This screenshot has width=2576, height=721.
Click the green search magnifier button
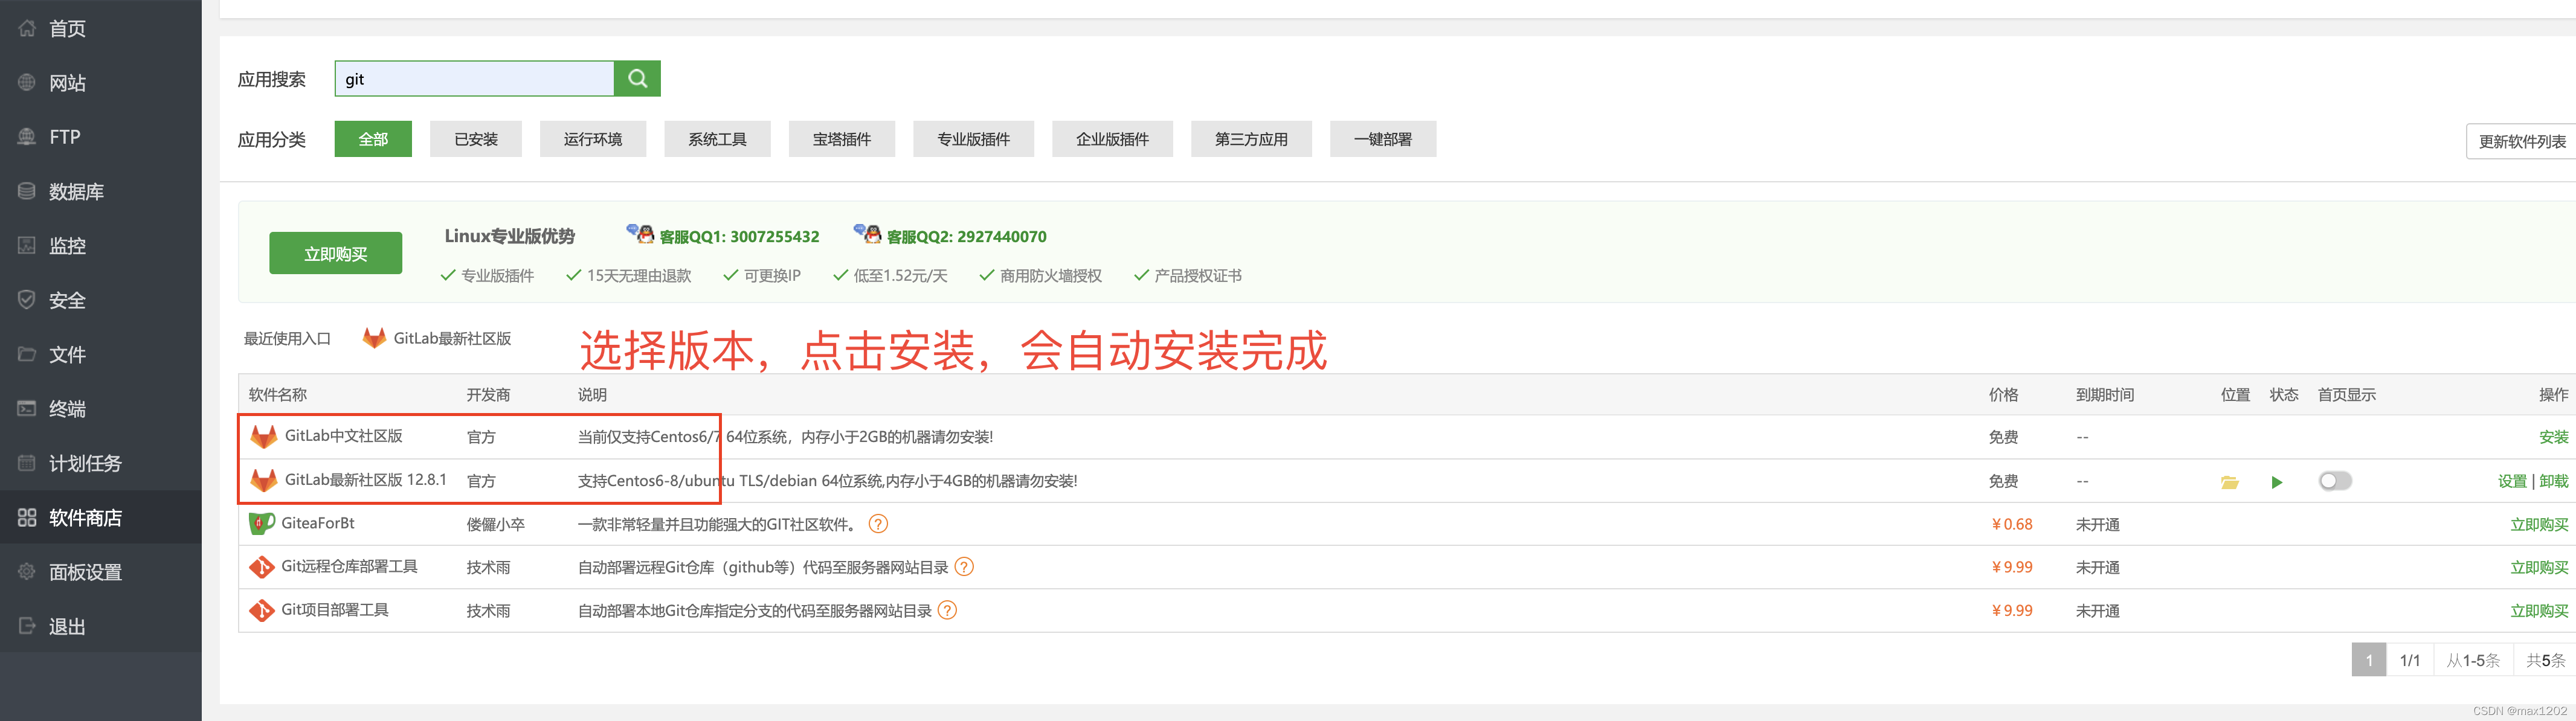pos(637,79)
